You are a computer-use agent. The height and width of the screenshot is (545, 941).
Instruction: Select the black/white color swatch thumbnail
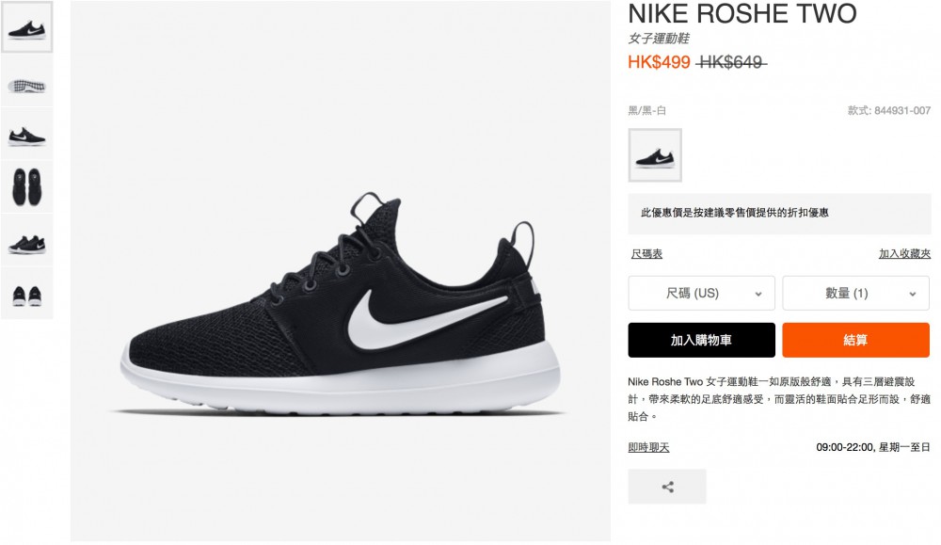(x=655, y=155)
